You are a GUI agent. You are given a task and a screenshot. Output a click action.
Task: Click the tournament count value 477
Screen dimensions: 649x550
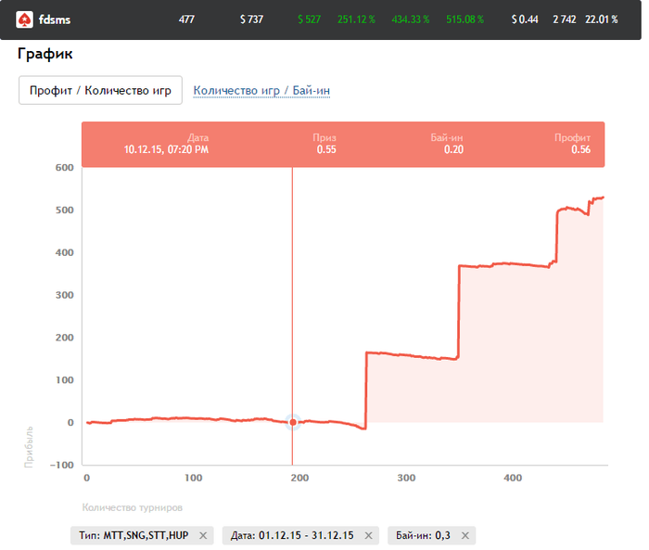(186, 19)
